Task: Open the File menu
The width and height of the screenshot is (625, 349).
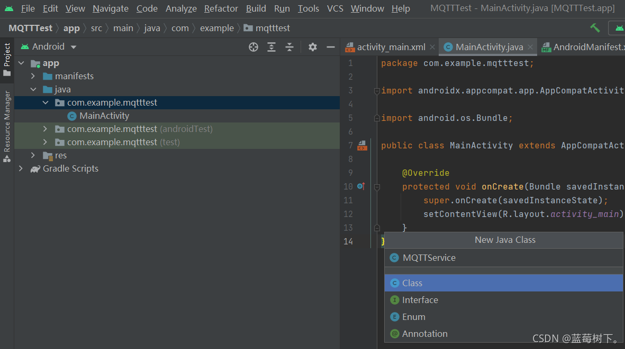Action: [28, 8]
